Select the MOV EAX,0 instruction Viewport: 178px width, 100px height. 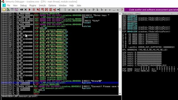point(39,90)
